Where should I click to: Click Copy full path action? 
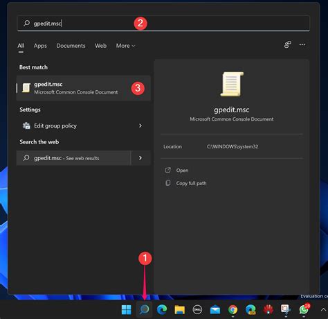[191, 183]
